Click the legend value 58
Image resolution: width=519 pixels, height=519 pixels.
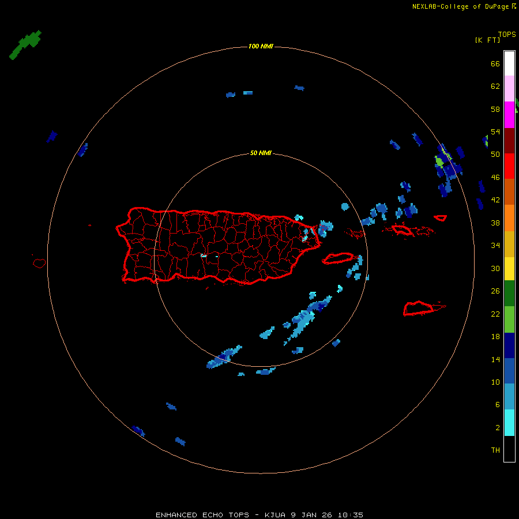[x=495, y=109]
